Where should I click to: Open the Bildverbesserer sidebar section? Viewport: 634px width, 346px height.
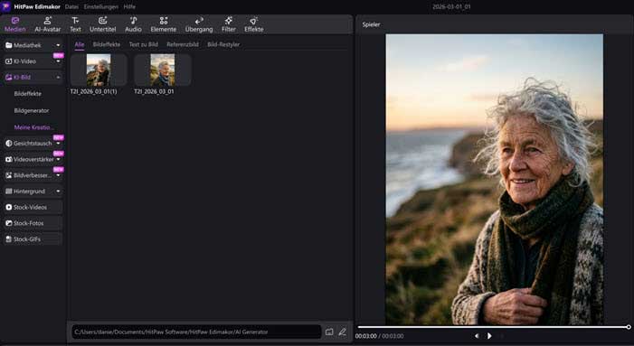[x=33, y=175]
